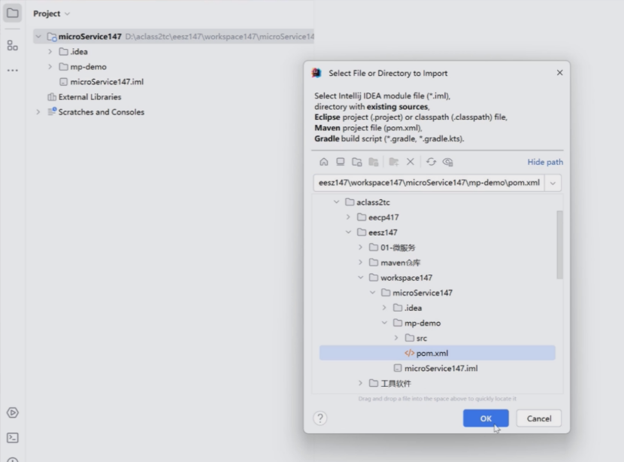Viewport: 624px width, 462px height.
Task: Click the External Libraries icon
Action: pos(52,97)
